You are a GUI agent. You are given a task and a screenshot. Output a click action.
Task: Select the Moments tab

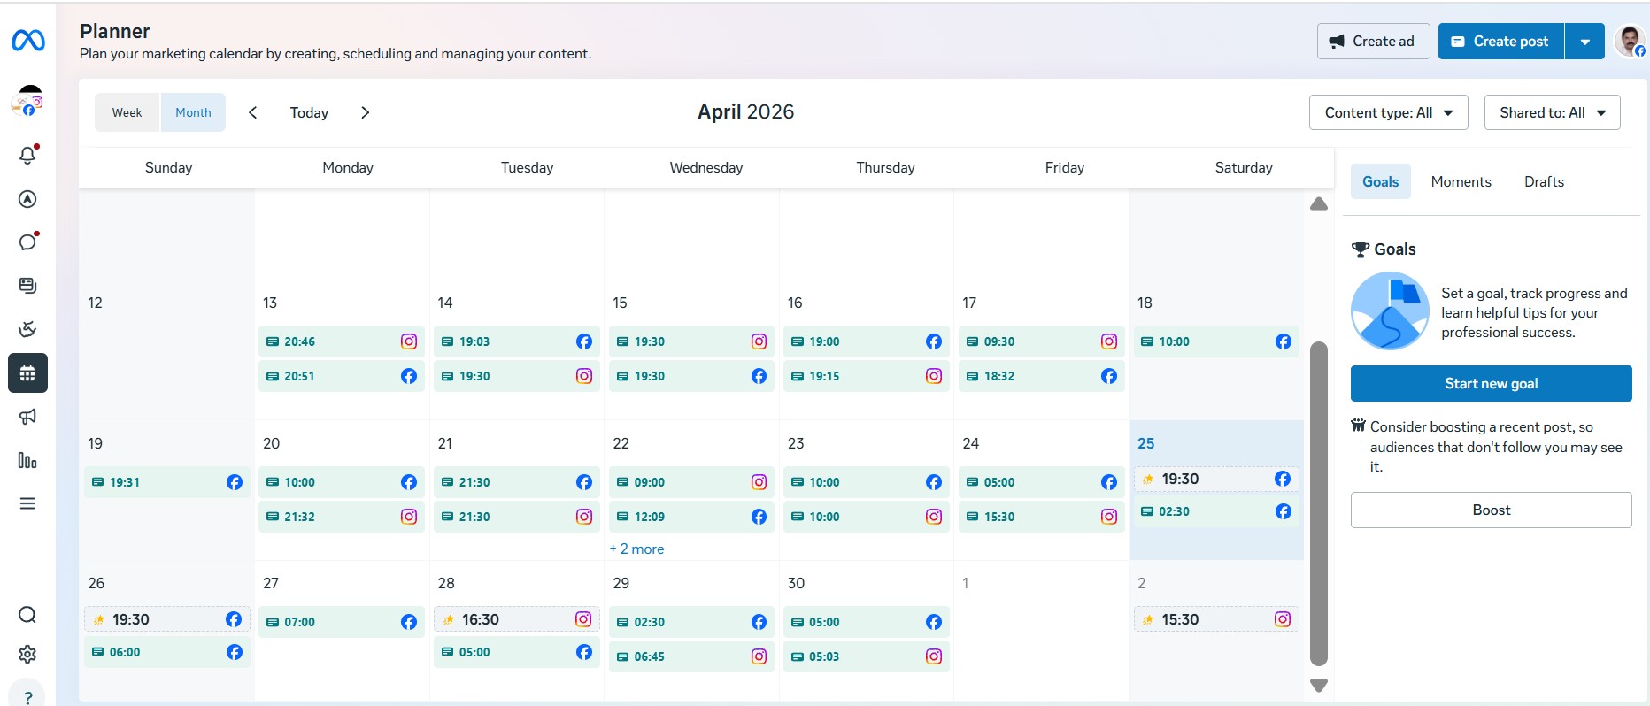(x=1461, y=181)
